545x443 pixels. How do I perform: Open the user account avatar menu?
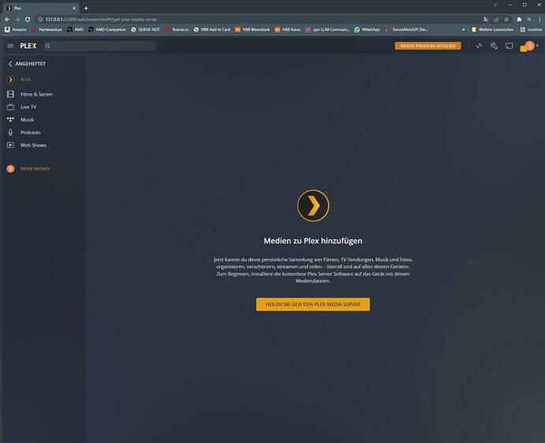(529, 47)
